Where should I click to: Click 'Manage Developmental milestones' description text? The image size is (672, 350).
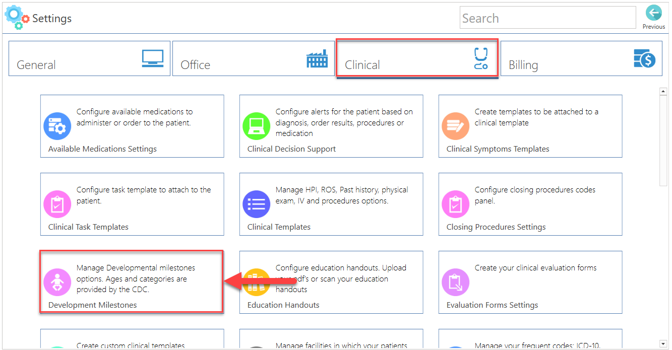click(136, 278)
